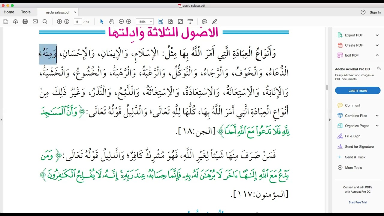Click the fit one full page icon
This screenshot has width=384, height=216.
tap(170, 22)
